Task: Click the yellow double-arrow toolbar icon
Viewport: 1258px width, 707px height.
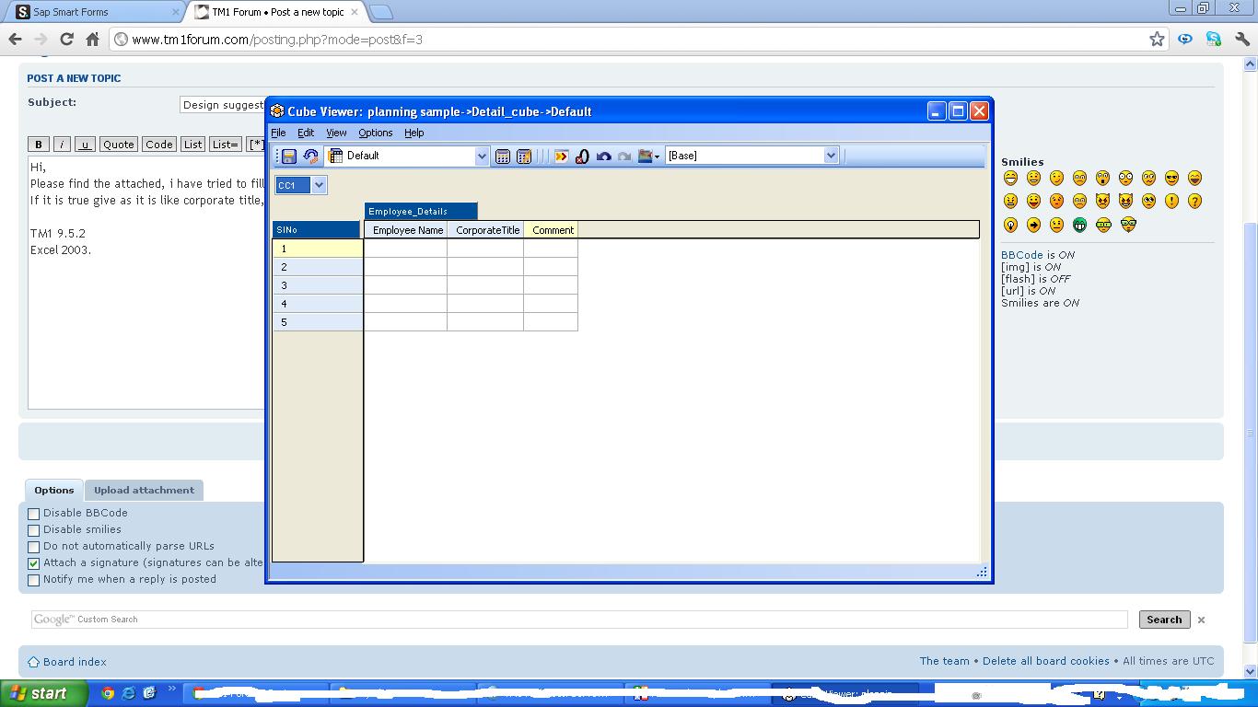Action: pos(561,156)
